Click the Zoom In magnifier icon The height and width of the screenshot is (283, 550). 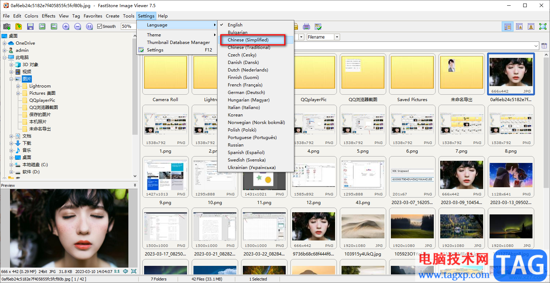point(66,26)
